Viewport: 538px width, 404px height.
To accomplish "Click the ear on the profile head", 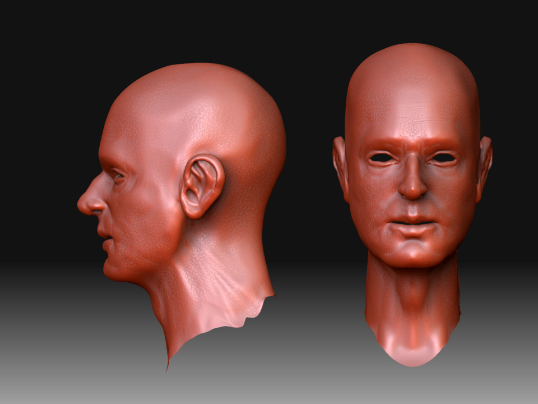I will 202,186.
